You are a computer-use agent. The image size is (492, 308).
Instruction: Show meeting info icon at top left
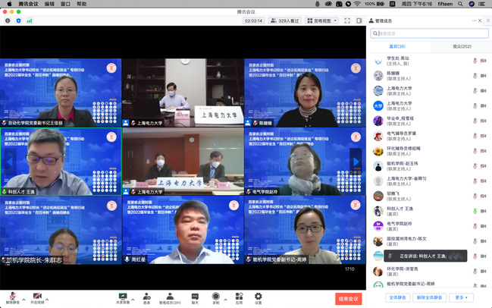[x=8, y=20]
